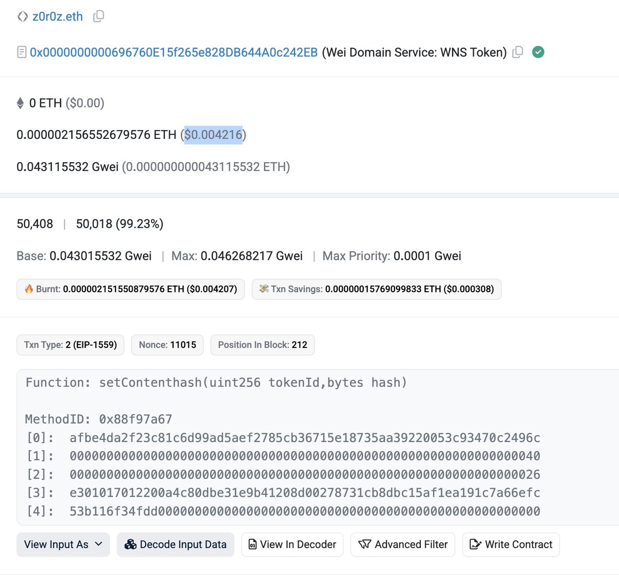This screenshot has height=581, width=619.
Task: Click the Nonce 11015 badge
Action: click(168, 345)
